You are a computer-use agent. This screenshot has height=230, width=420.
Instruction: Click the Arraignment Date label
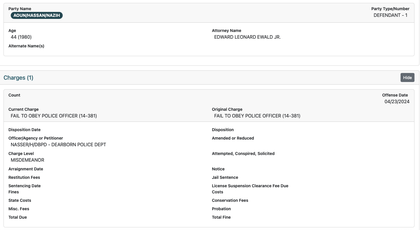[x=26, y=169]
